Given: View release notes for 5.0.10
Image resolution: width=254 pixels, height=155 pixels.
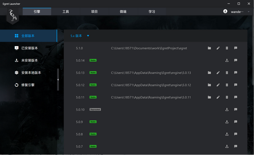Looking at the screenshot, I should (235, 109).
